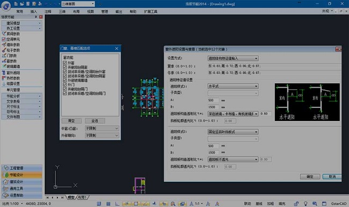This screenshot has height=207, width=349.
Task: Open the 扩展工具 ribbon tab
Action: pyautogui.click(x=151, y=11)
